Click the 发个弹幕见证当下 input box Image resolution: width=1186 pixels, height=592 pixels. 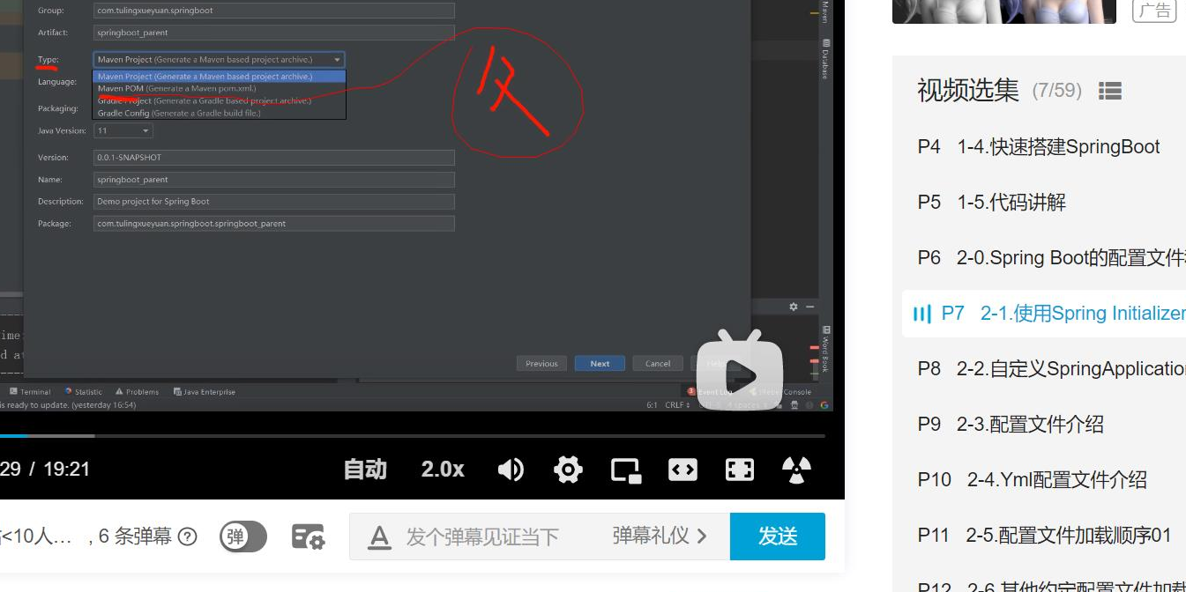coord(482,536)
